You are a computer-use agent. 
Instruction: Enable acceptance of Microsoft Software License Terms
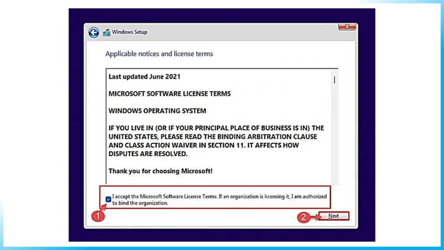point(108,199)
